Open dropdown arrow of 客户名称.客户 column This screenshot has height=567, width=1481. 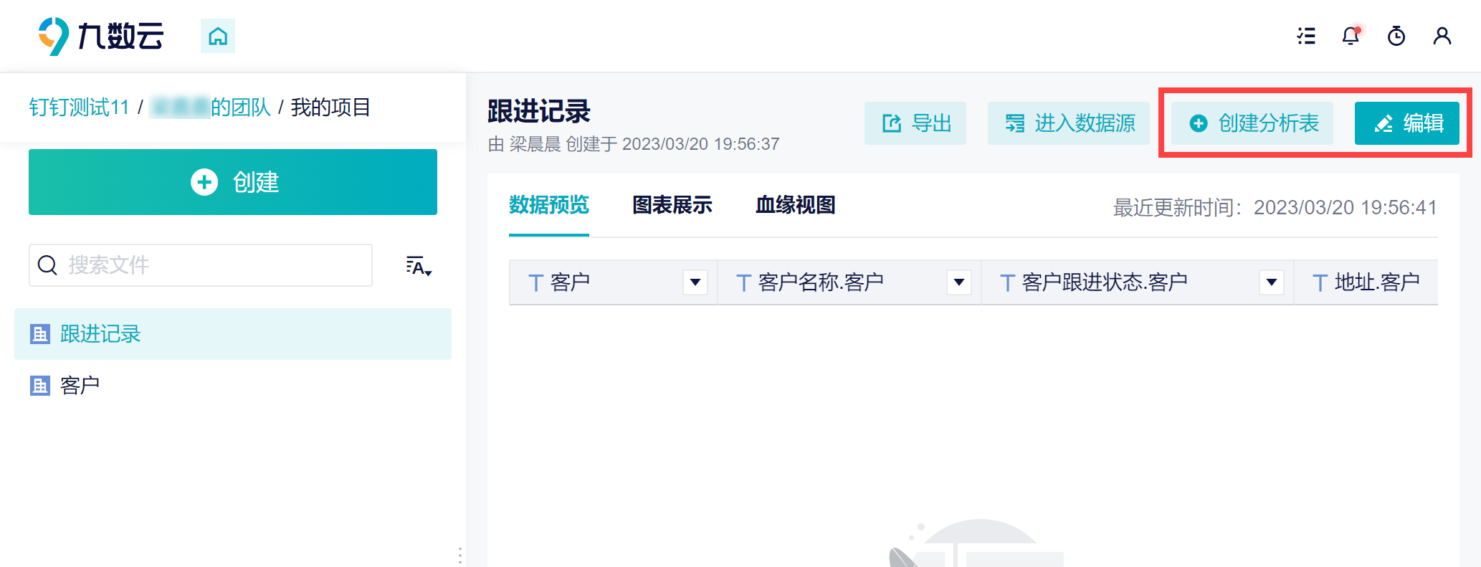click(959, 282)
